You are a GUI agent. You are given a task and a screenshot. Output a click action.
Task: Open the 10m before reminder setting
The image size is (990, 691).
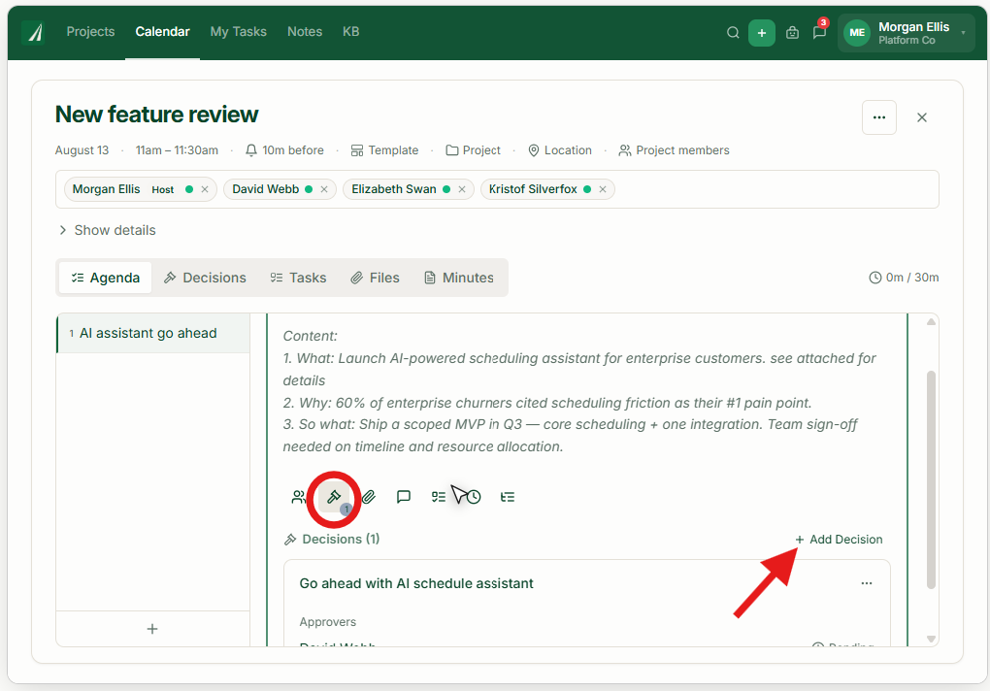[284, 150]
